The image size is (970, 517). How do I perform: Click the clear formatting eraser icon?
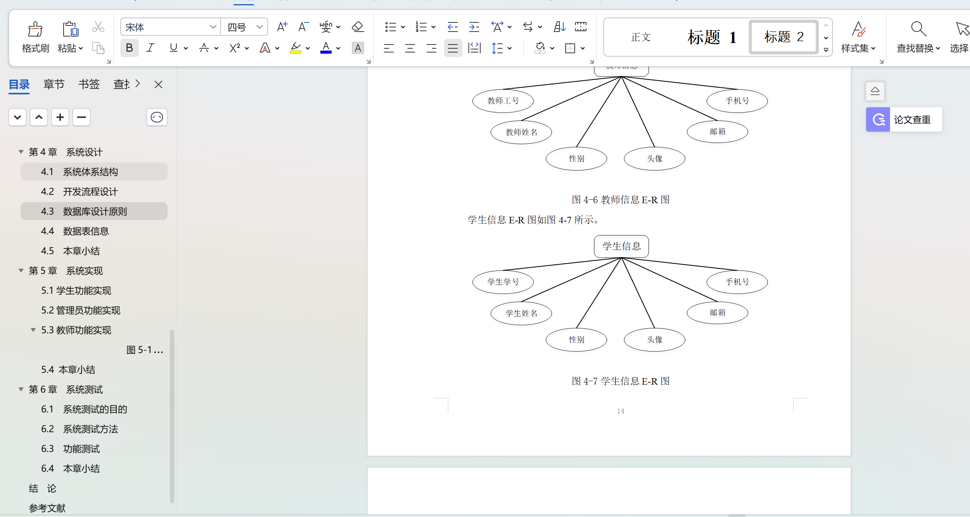coord(358,27)
